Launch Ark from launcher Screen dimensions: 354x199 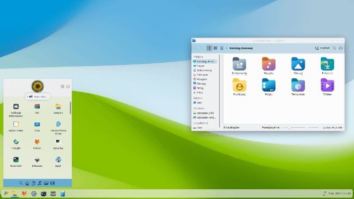37,109
